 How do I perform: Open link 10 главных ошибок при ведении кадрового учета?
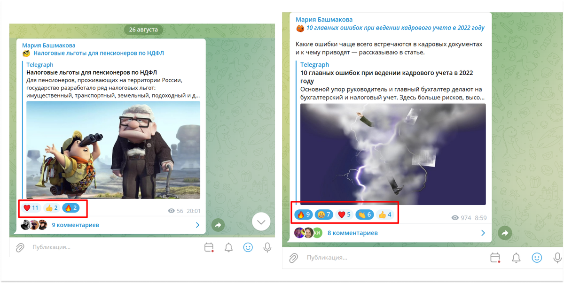click(395, 28)
